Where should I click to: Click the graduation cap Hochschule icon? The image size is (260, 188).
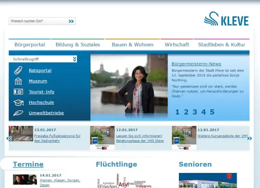pyautogui.click(x=19, y=103)
